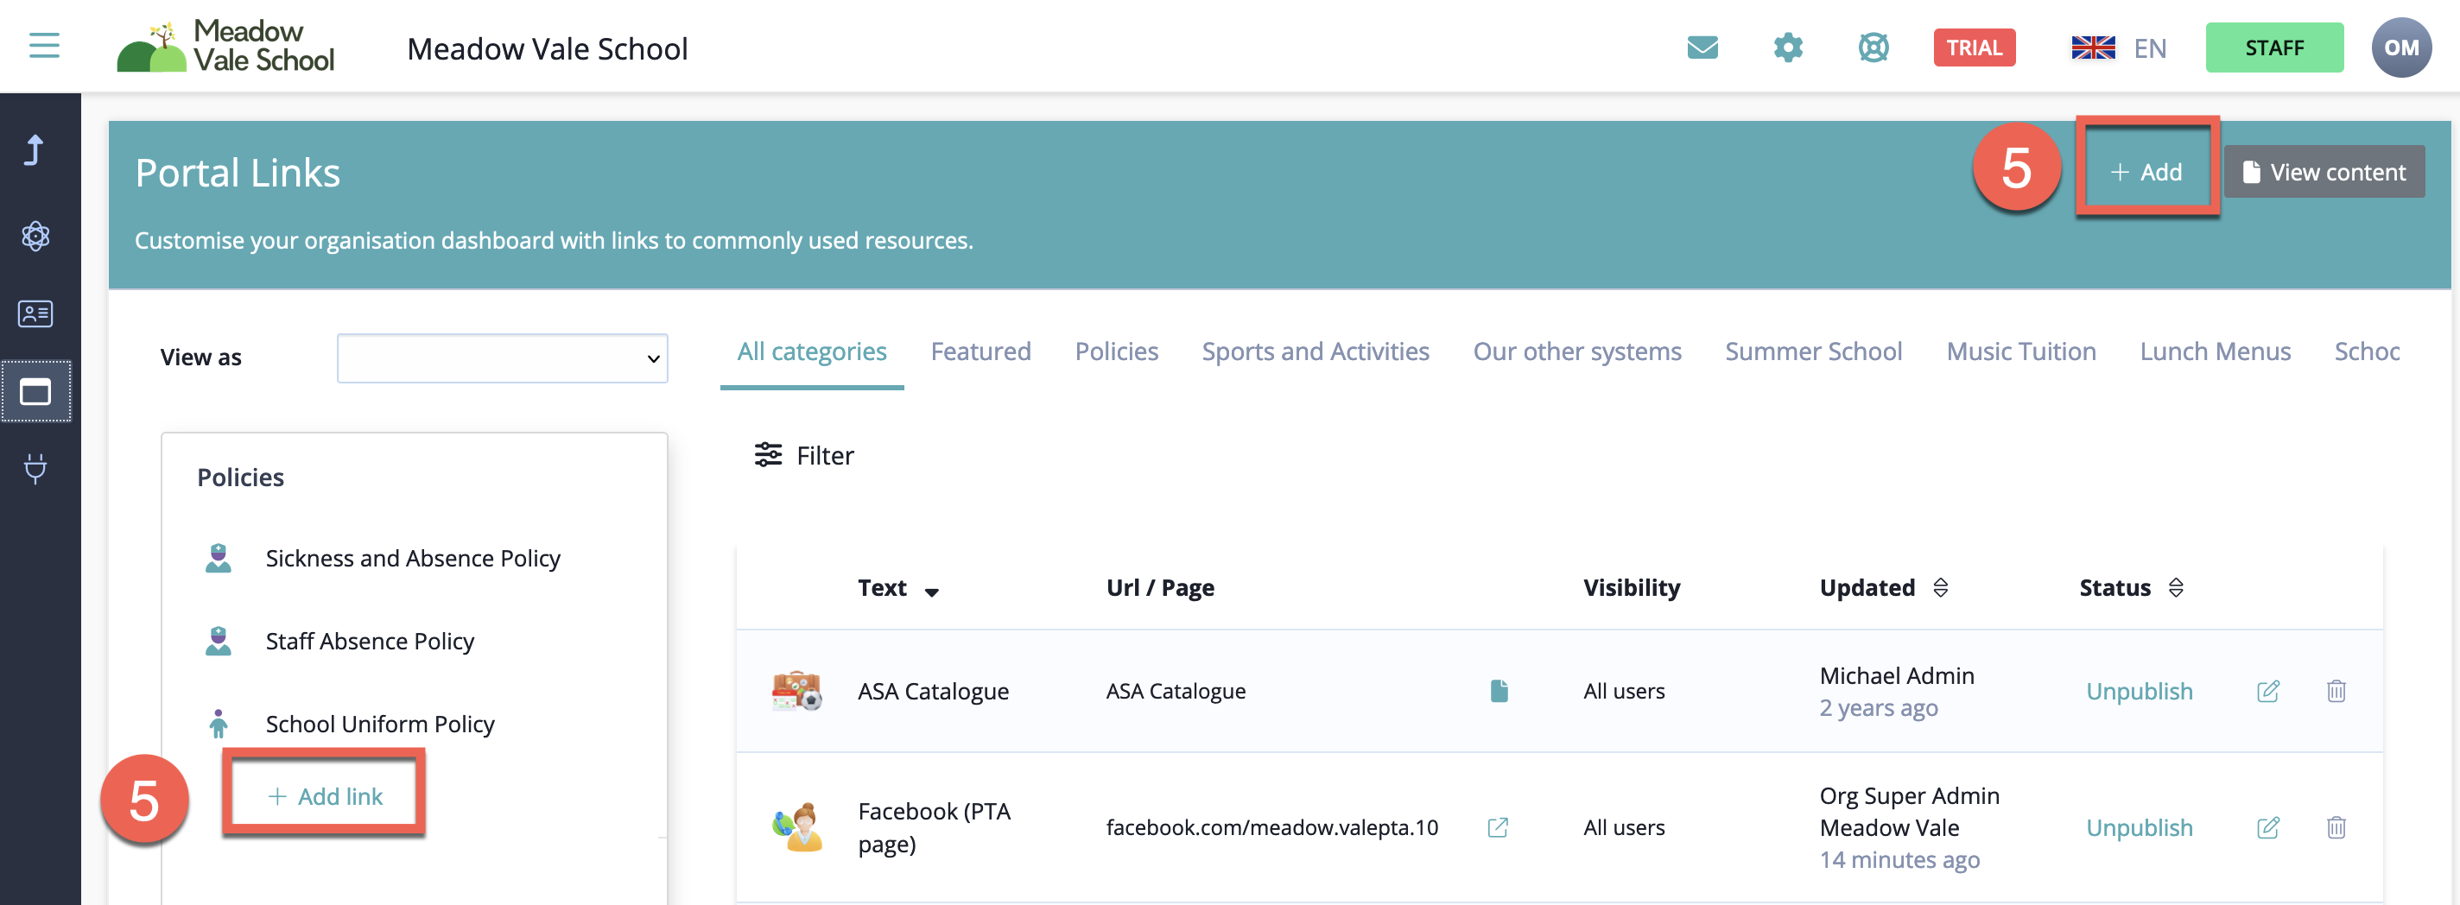The height and width of the screenshot is (905, 2460).
Task: Expand the Filter options
Action: pyautogui.click(x=804, y=455)
